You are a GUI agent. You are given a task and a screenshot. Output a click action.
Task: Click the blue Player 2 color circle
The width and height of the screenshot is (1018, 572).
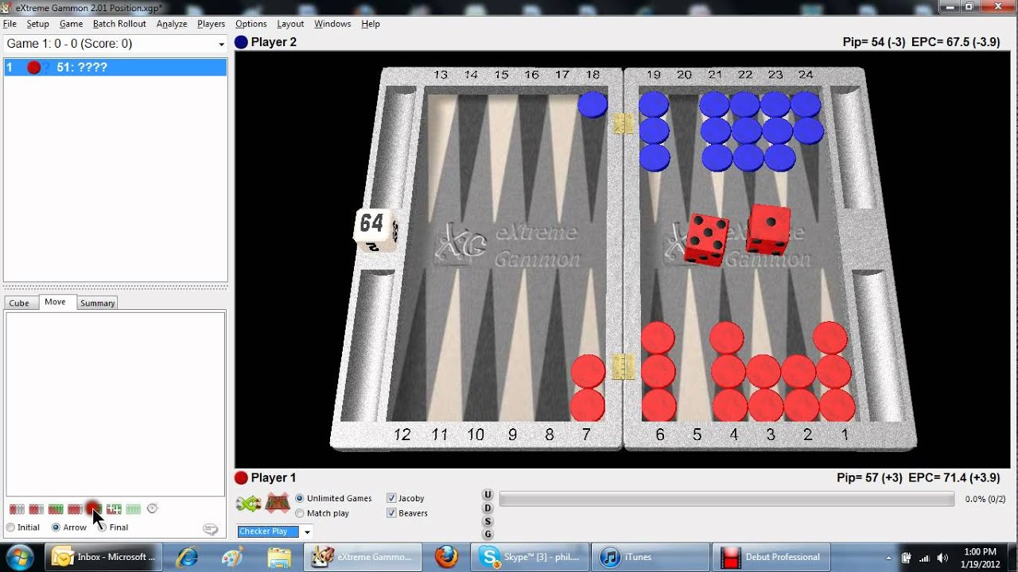[241, 42]
